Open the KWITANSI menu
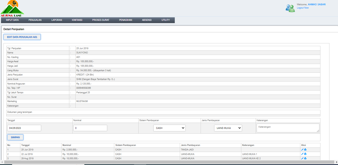 click(77, 20)
